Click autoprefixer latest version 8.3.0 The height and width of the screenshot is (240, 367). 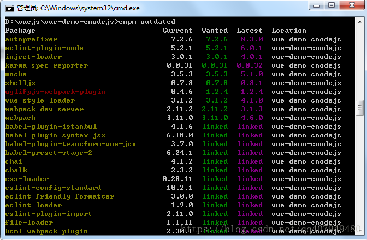pos(252,39)
